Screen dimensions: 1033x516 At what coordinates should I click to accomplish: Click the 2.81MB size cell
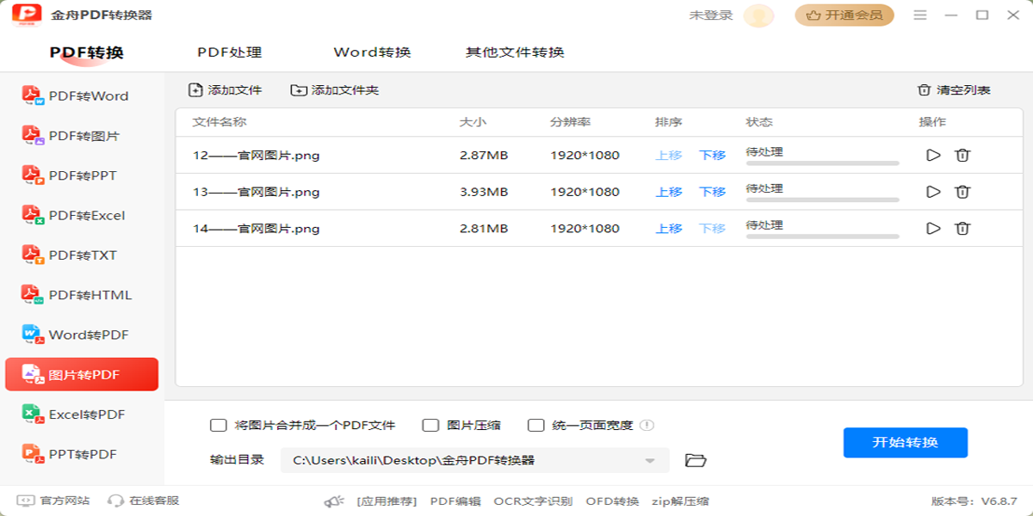[484, 228]
